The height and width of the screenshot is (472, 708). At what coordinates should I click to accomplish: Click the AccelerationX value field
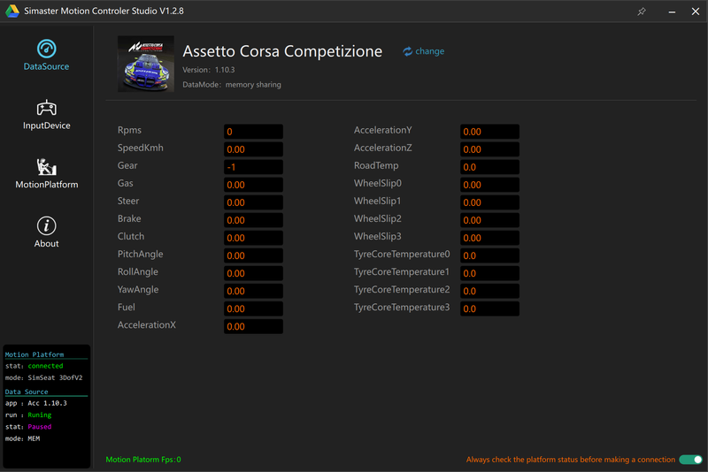click(x=253, y=326)
